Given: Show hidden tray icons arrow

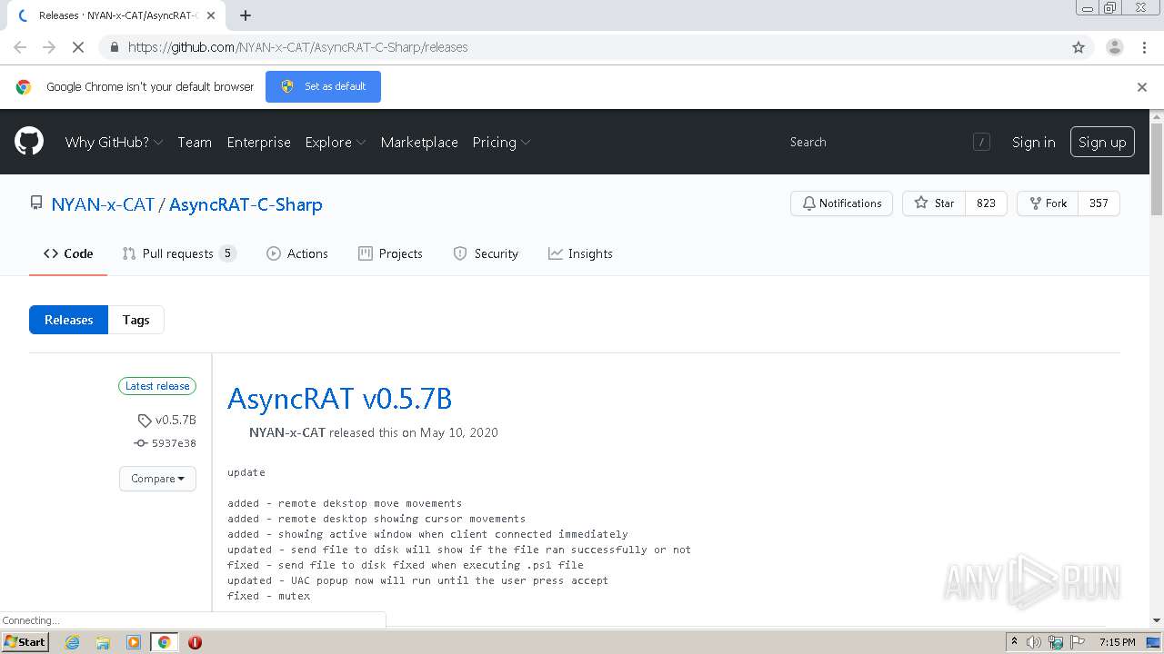Looking at the screenshot, I should pyautogui.click(x=1014, y=641).
